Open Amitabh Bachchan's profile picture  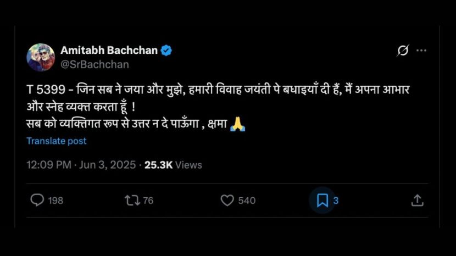(41, 57)
